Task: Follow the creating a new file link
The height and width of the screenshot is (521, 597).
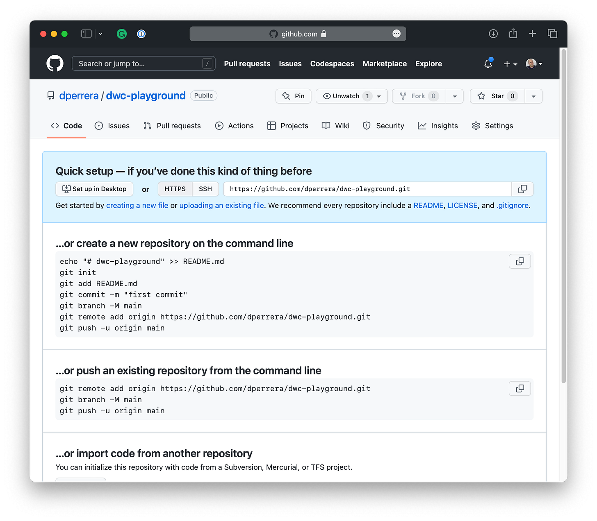Action: 137,205
